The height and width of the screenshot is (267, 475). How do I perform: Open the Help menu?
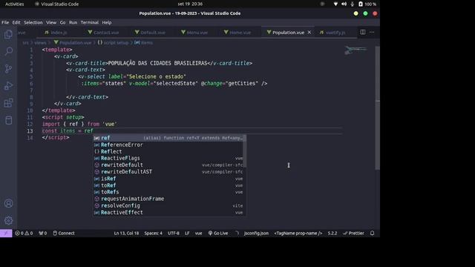tap(107, 22)
